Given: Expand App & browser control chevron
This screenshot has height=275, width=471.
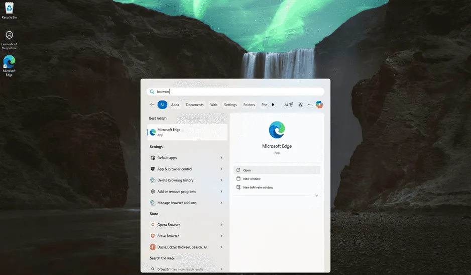Looking at the screenshot, I should [x=221, y=169].
